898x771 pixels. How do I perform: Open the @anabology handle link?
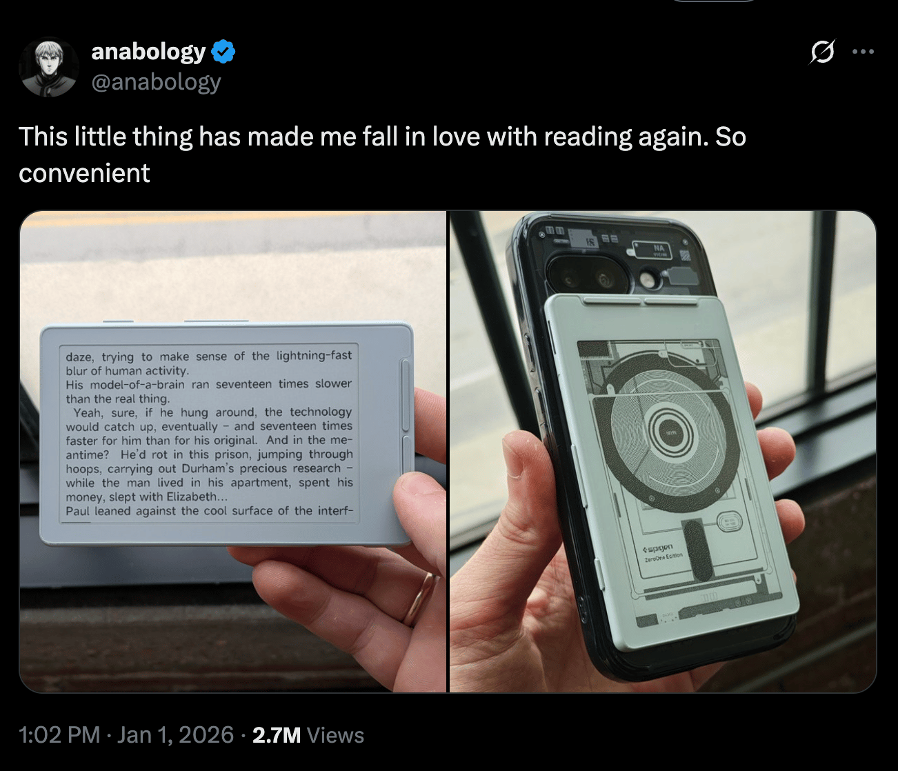[x=156, y=82]
